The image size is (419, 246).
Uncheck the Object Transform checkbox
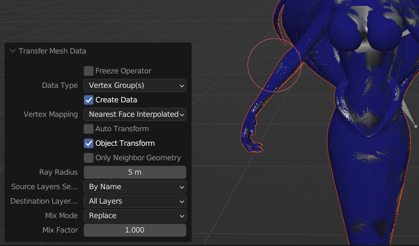[88, 143]
